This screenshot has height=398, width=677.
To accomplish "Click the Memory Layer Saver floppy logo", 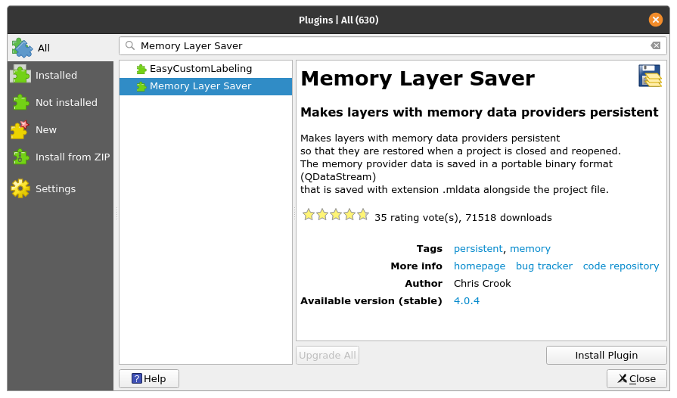I will pos(651,76).
